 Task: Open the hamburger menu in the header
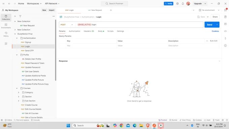(3, 3)
